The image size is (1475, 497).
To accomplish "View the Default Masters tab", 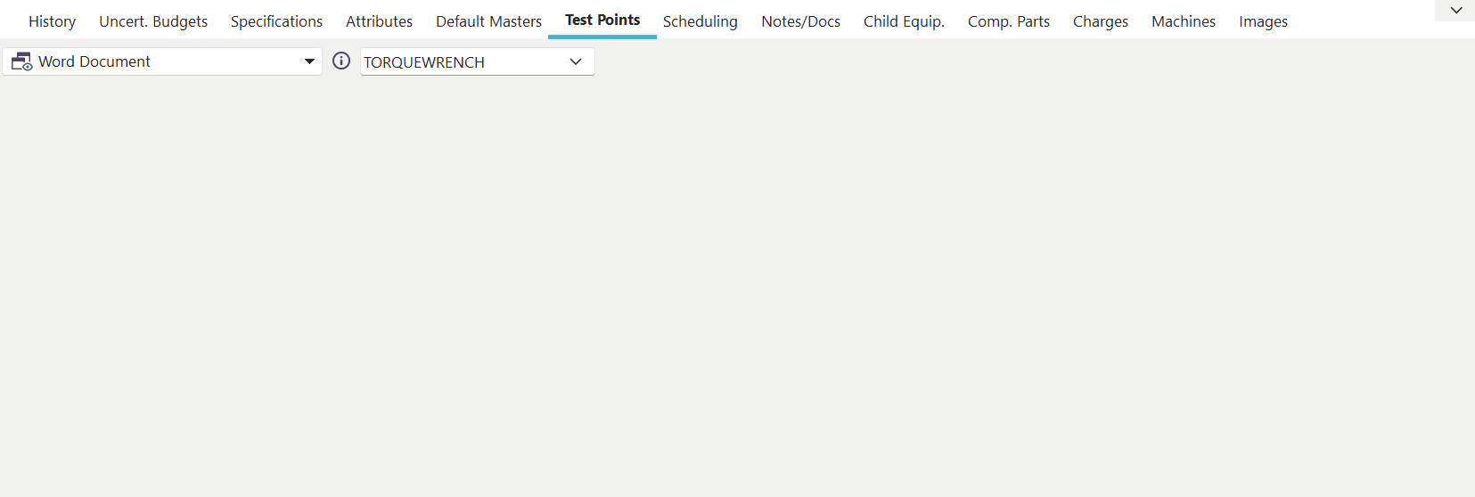I will click(x=488, y=21).
